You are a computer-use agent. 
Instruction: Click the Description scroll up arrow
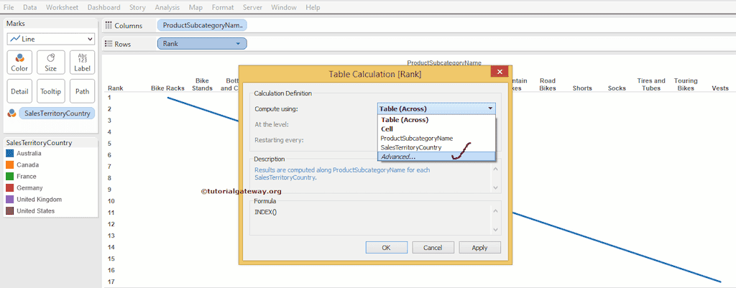(x=496, y=168)
